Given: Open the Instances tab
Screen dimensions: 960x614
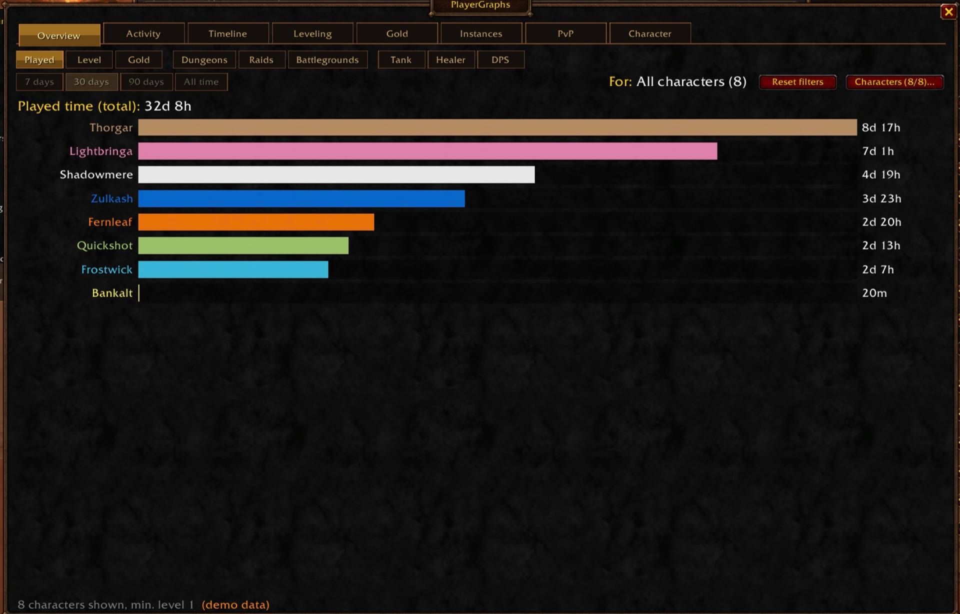Looking at the screenshot, I should (x=481, y=33).
